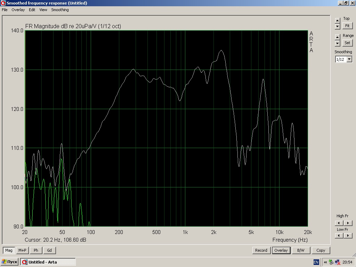
Task: Click the EN language indicator in taskbar
Action: click(x=316, y=262)
